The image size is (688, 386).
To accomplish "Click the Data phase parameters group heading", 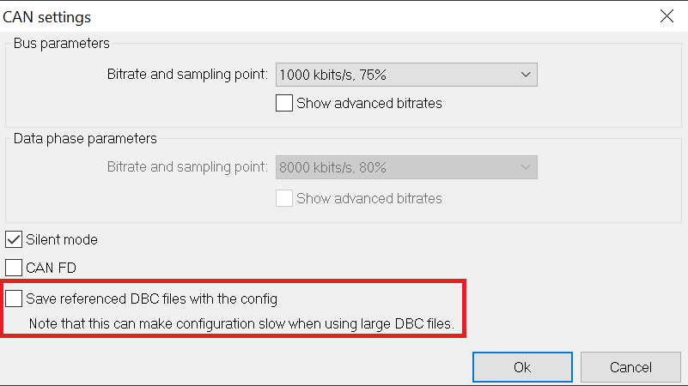I will coord(85,137).
